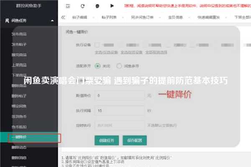
Task: Click the 闲鱼任务 menu icon in the sidebar
Action: pos(7,20)
